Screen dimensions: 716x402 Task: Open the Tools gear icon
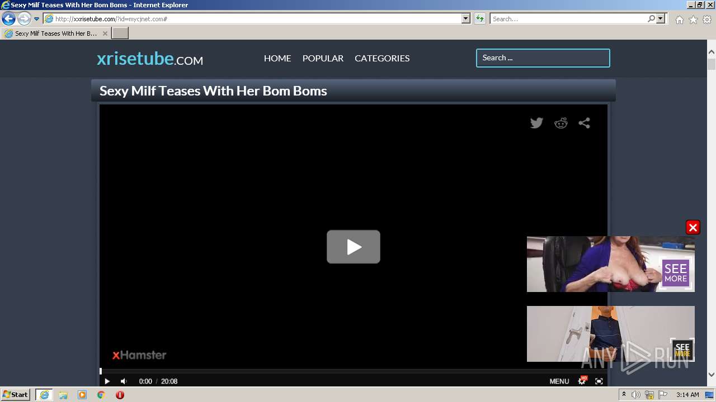point(707,20)
